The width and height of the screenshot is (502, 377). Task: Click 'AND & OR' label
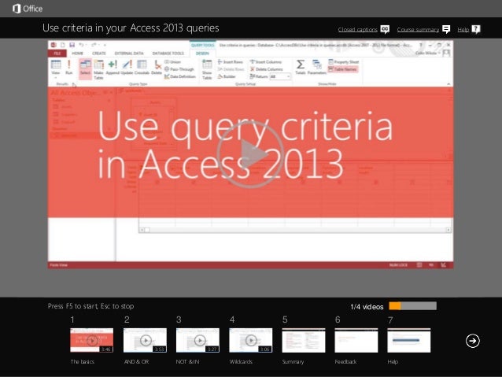point(136,361)
